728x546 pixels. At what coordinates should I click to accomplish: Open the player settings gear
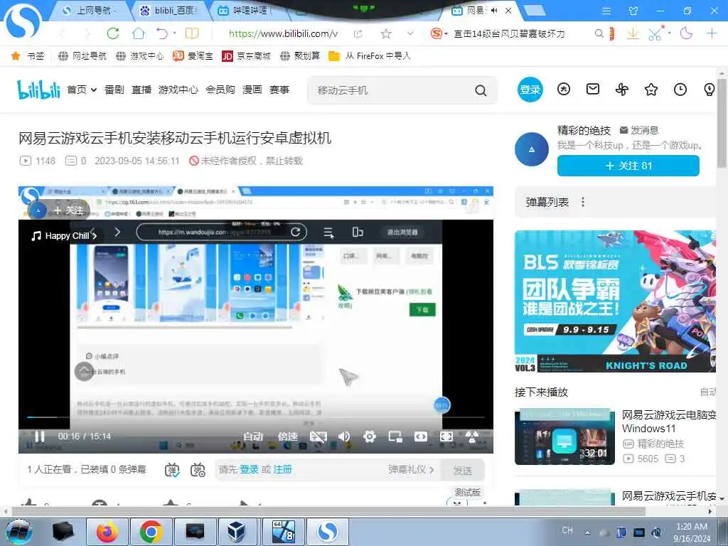370,437
